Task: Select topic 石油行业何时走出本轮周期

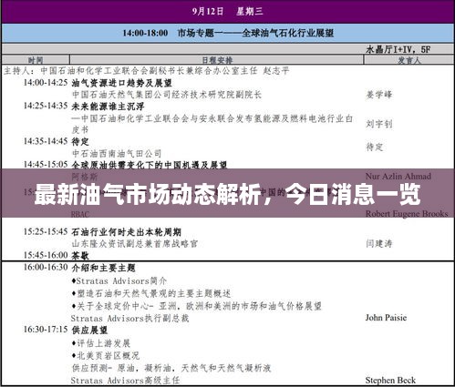Action: [x=127, y=232]
